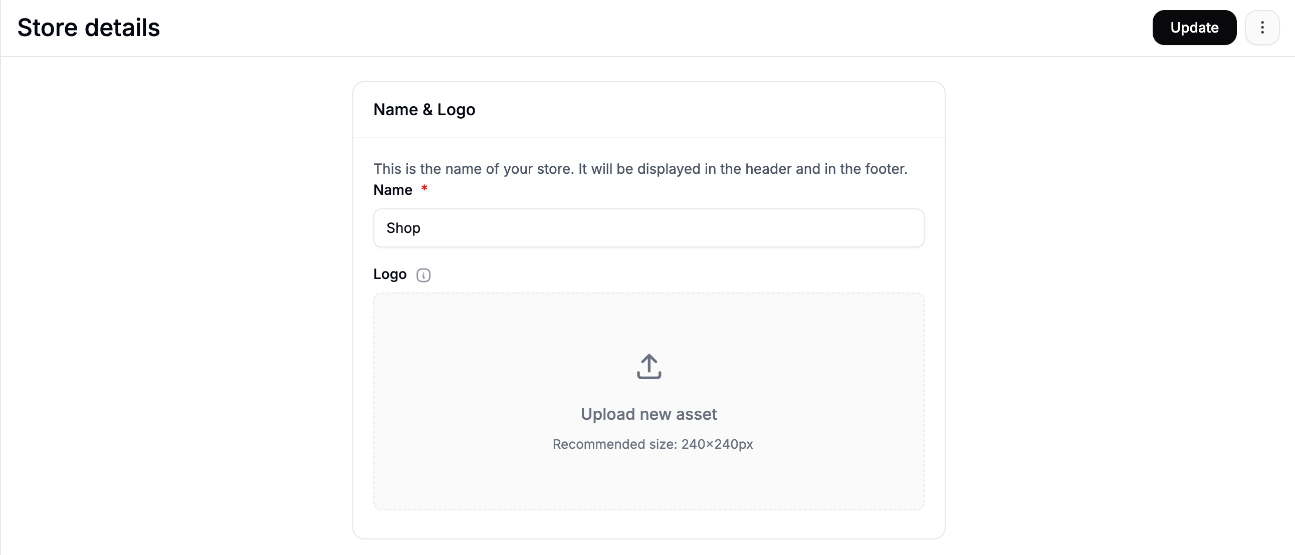
Task: Click Upload new asset
Action: [x=649, y=414]
